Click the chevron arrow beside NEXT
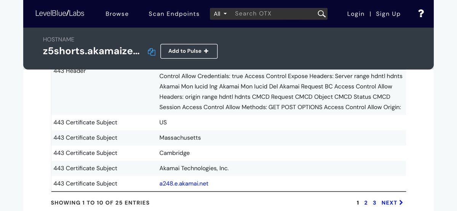The width and height of the screenshot is (457, 211). pos(401,203)
